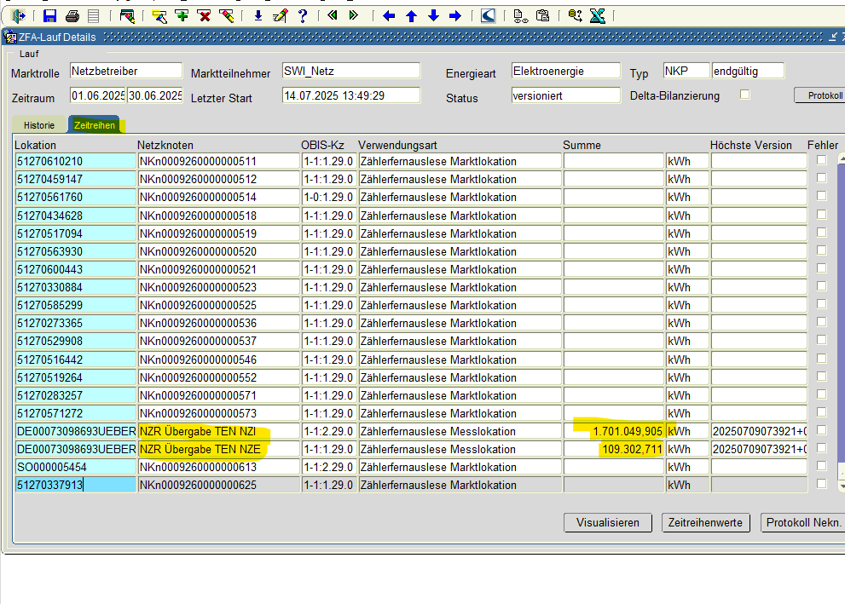Export with the Excel icon in toolbar

pyautogui.click(x=597, y=15)
